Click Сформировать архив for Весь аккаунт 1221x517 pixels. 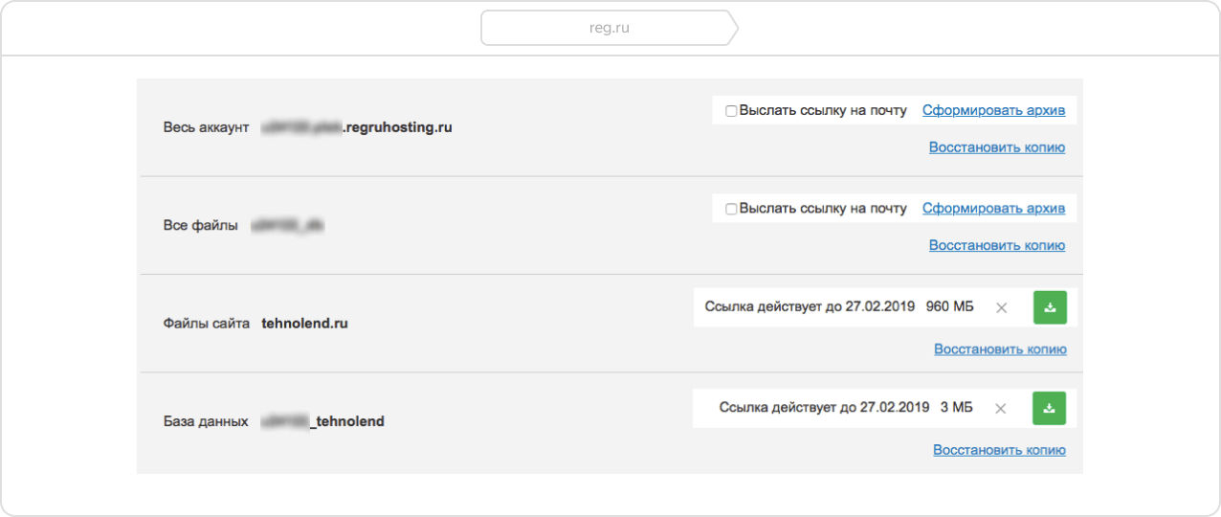coord(993,110)
